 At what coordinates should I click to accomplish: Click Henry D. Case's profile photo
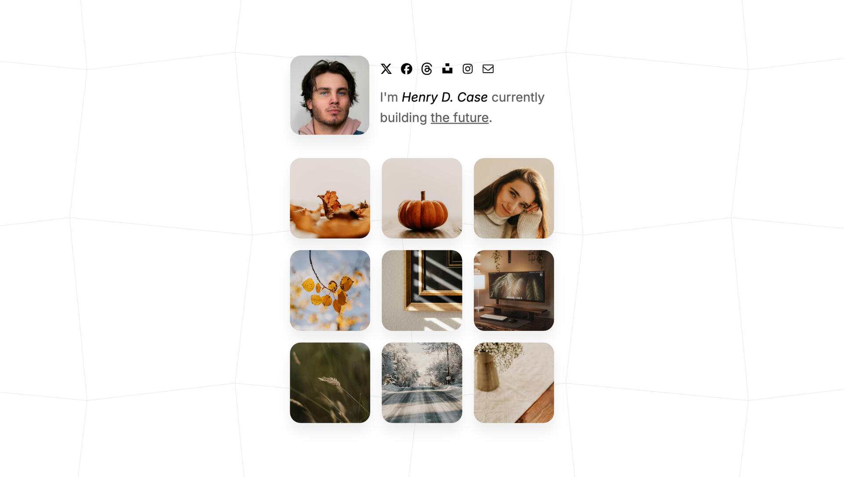coord(330,95)
